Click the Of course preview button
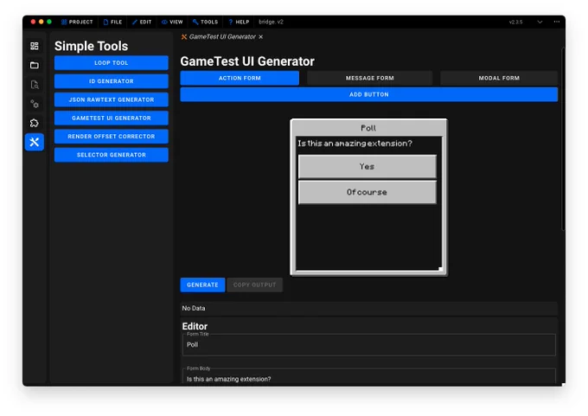The height and width of the screenshot is (416, 588). coord(367,192)
